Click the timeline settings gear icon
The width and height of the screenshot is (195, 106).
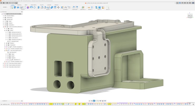click(193, 104)
